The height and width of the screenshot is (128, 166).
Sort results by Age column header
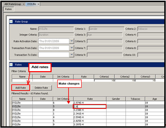click(155, 99)
